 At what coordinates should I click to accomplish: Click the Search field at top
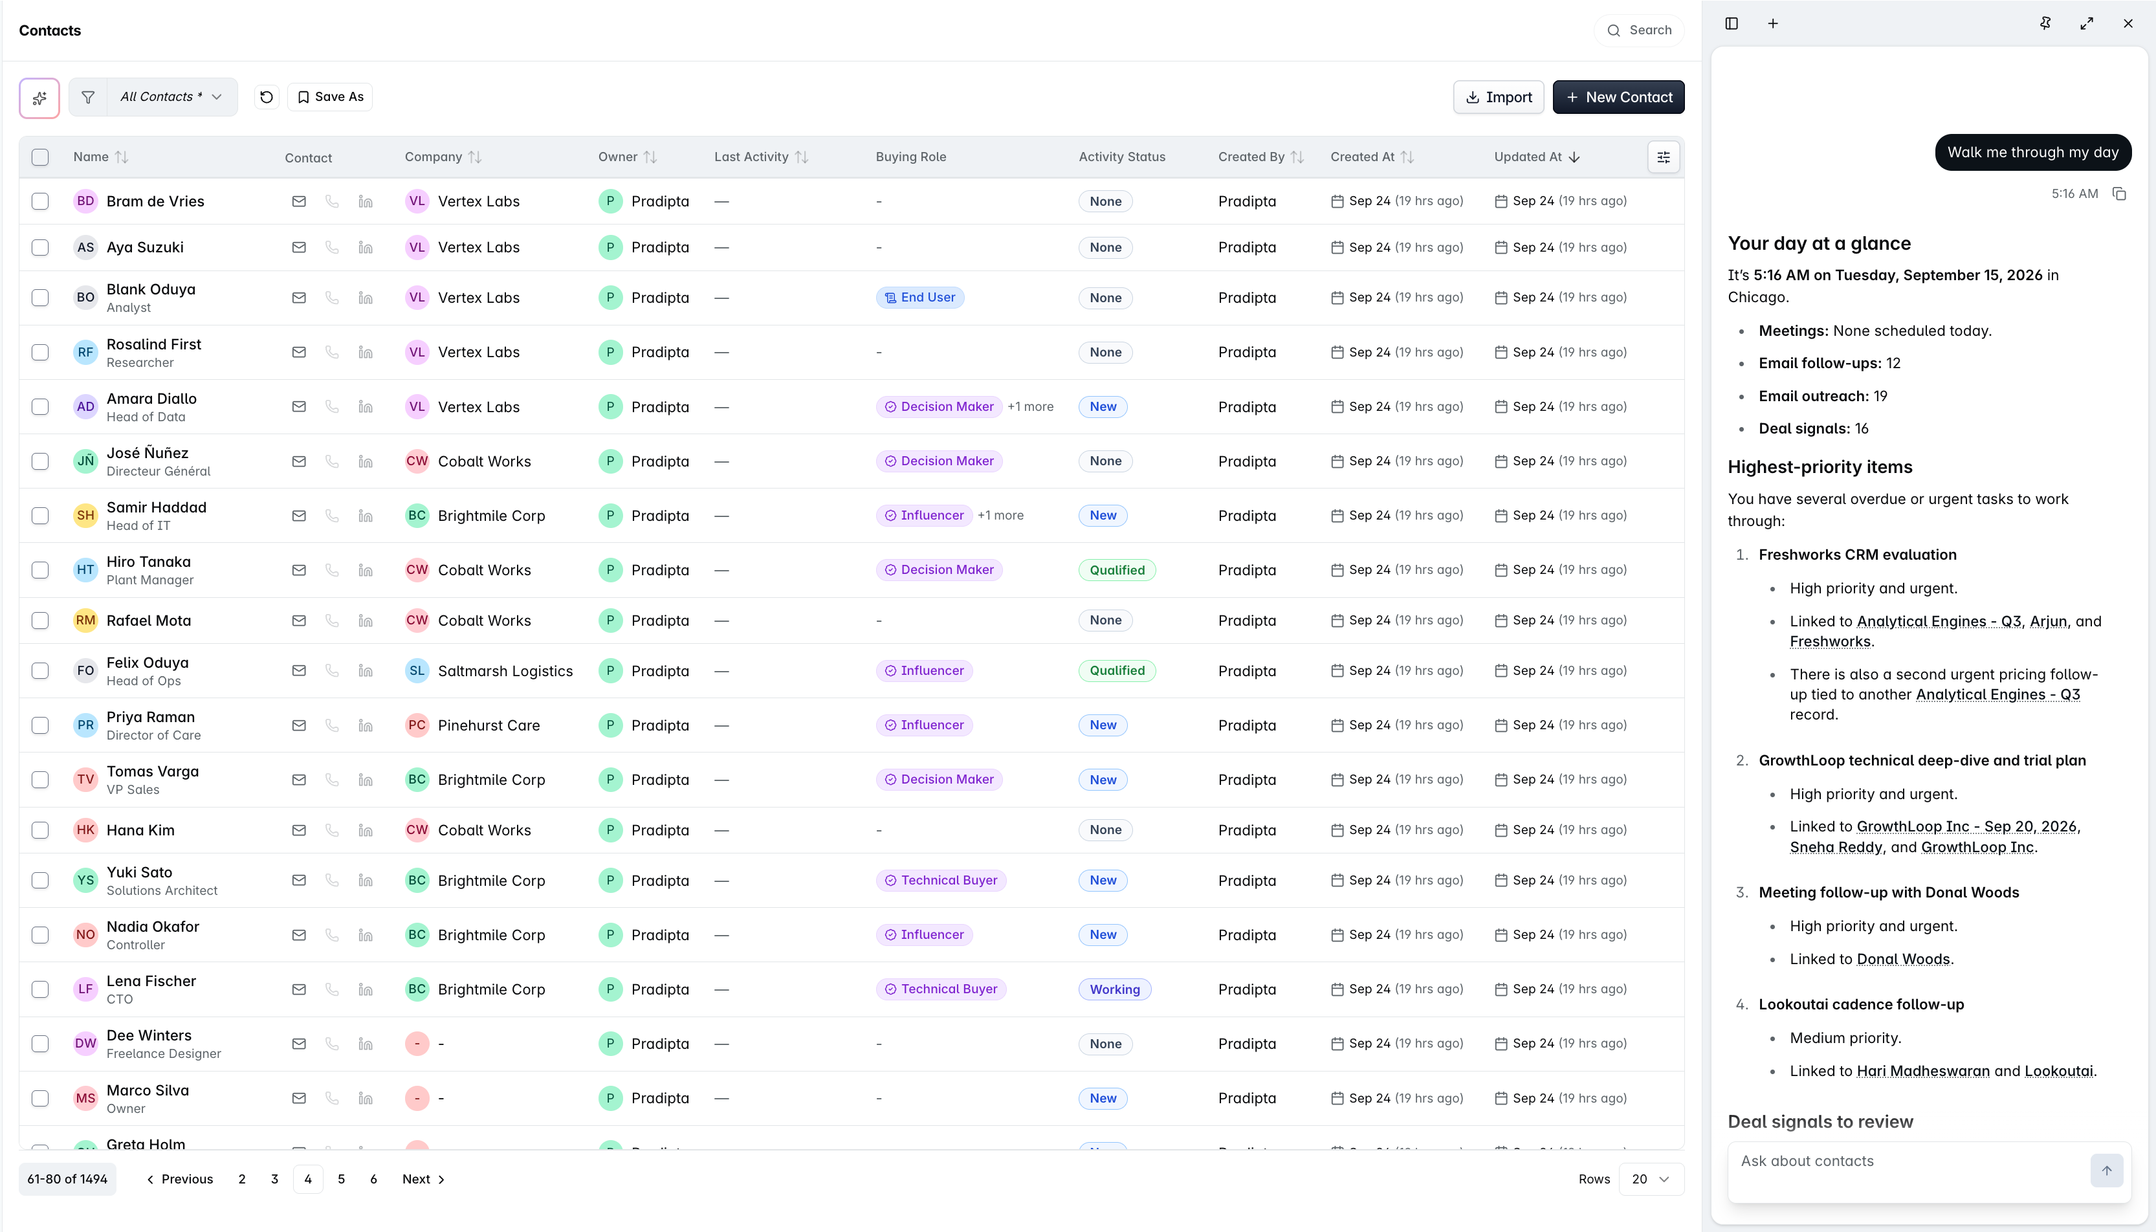click(x=1639, y=30)
